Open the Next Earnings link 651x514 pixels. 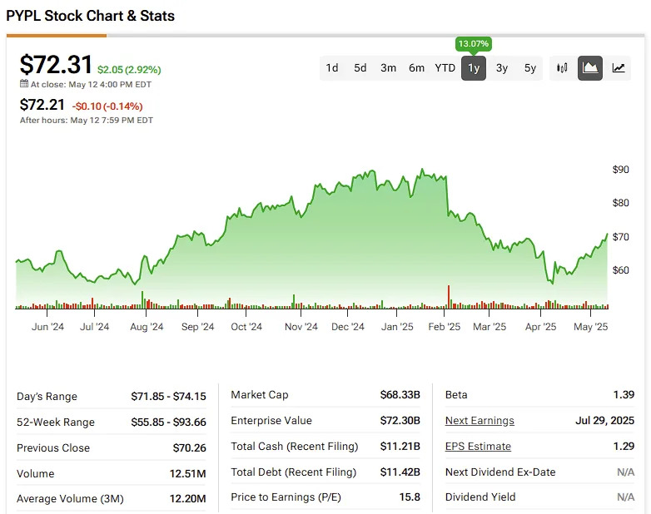click(480, 421)
